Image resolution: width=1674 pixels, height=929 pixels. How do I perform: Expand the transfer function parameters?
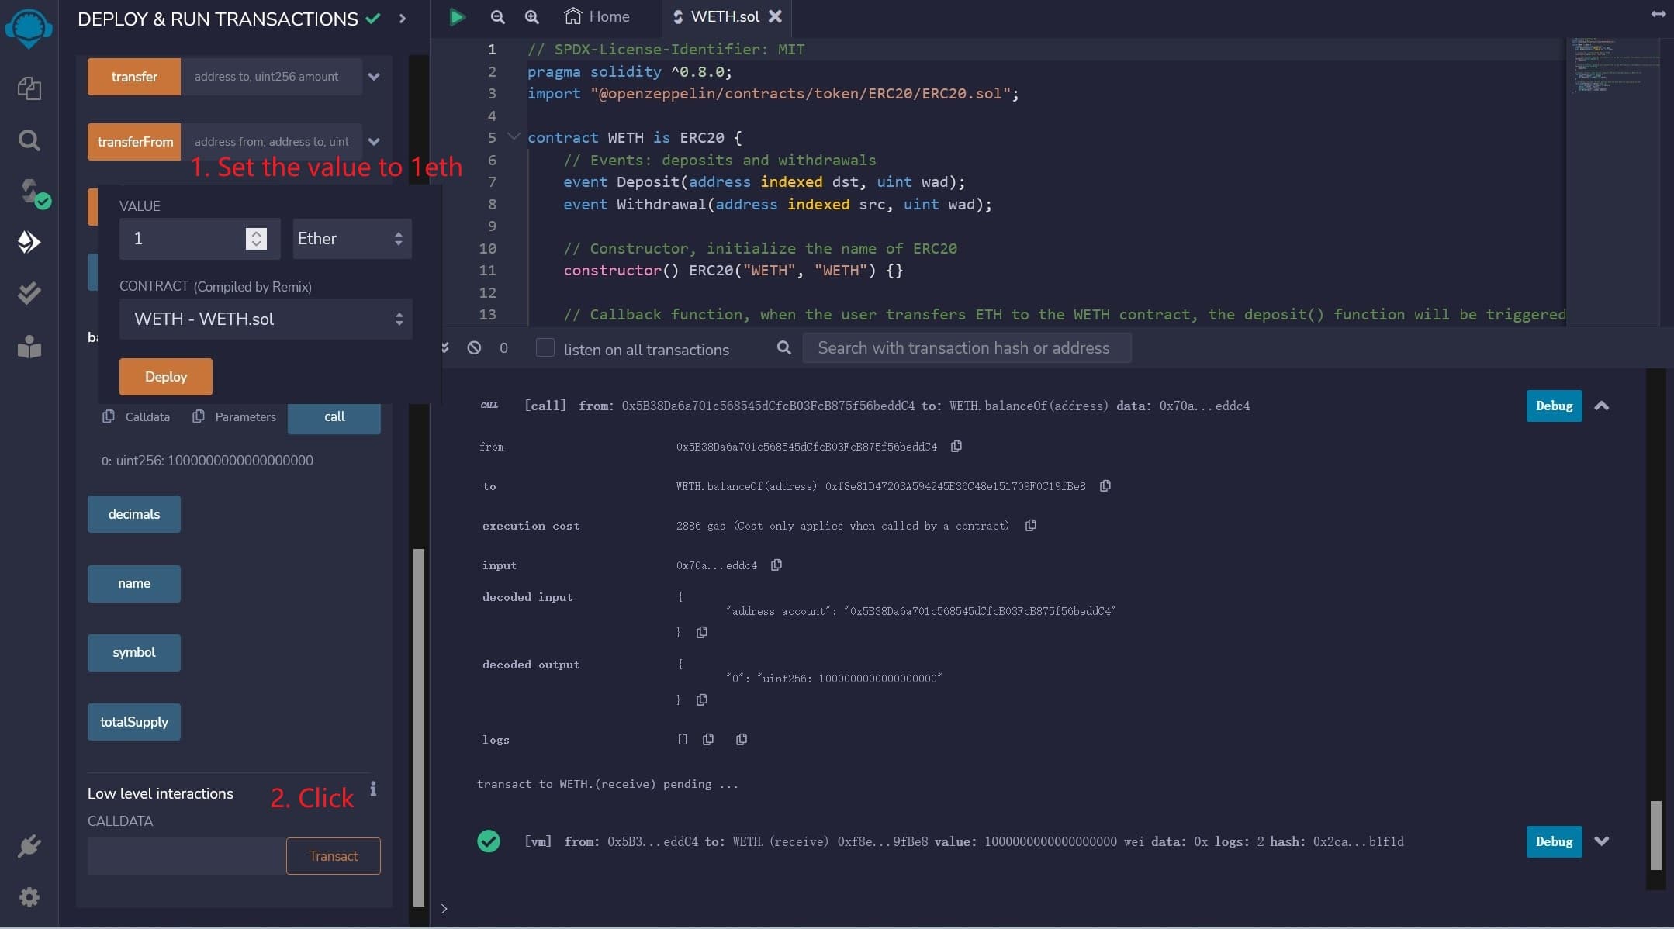pyautogui.click(x=374, y=77)
